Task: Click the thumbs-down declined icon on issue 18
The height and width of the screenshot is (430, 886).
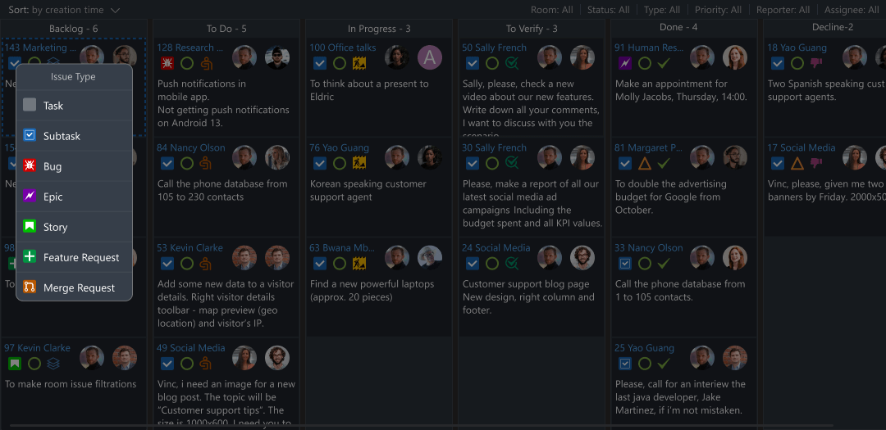Action: click(x=816, y=63)
